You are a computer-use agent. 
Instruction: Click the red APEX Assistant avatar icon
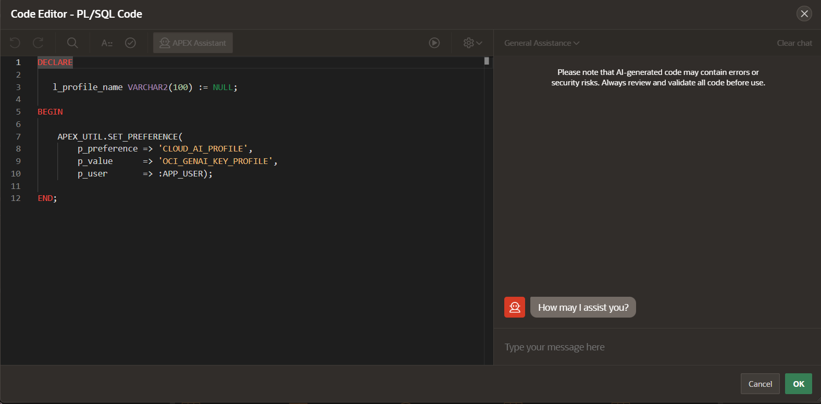[x=515, y=307]
